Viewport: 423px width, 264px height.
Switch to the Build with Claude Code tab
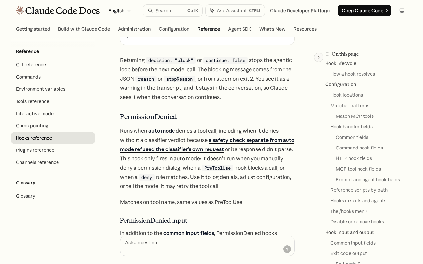(x=84, y=29)
